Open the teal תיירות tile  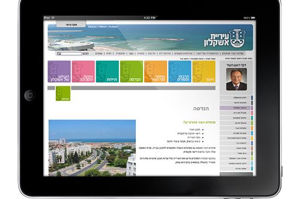(x=108, y=72)
